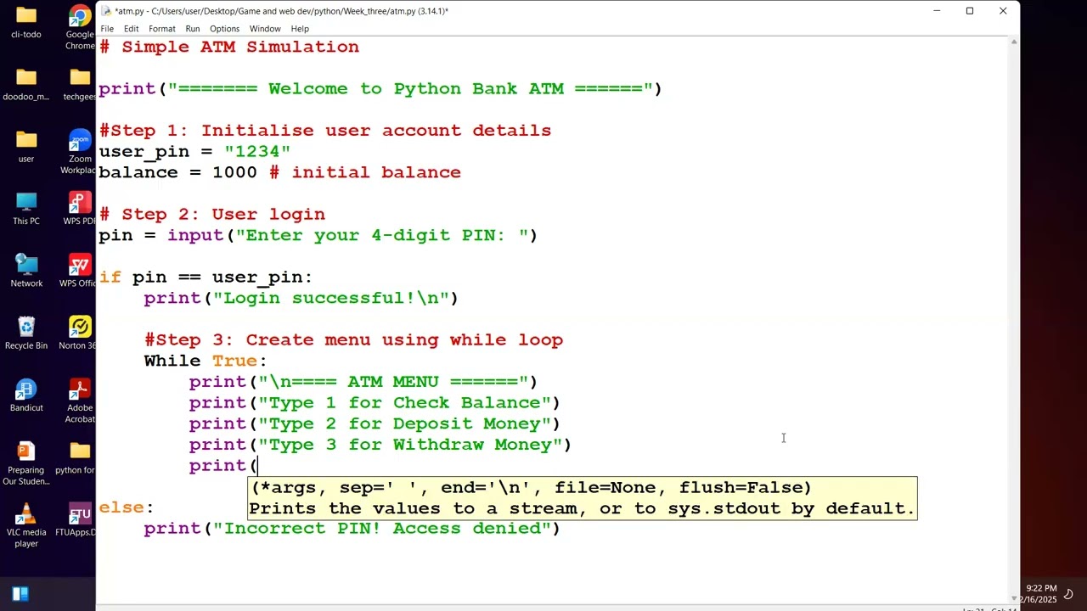Image resolution: width=1087 pixels, height=611 pixels.
Task: Open the File menu
Action: 107,29
